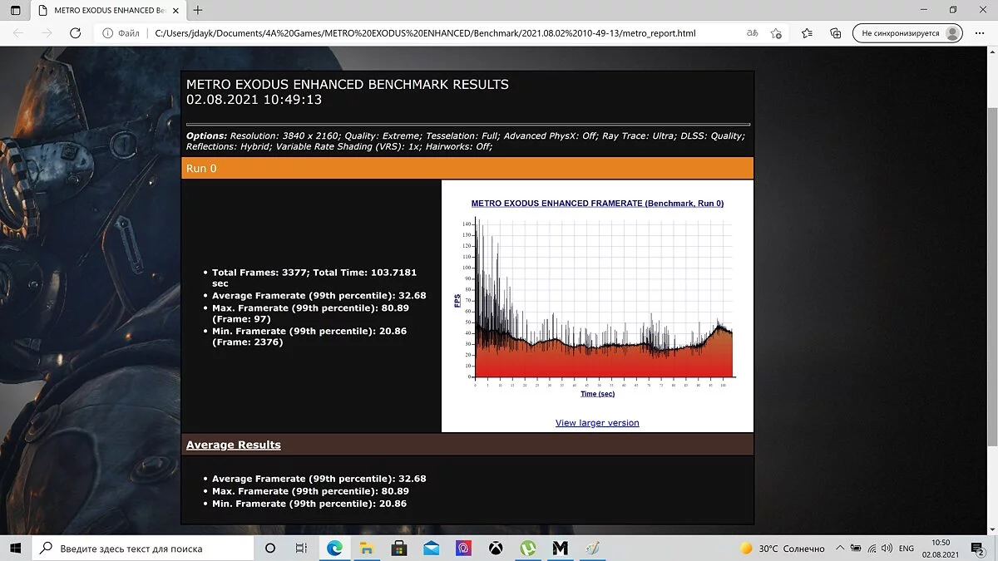Show hidden system tray icons
Viewport: 998px width, 561px height.
tap(841, 549)
